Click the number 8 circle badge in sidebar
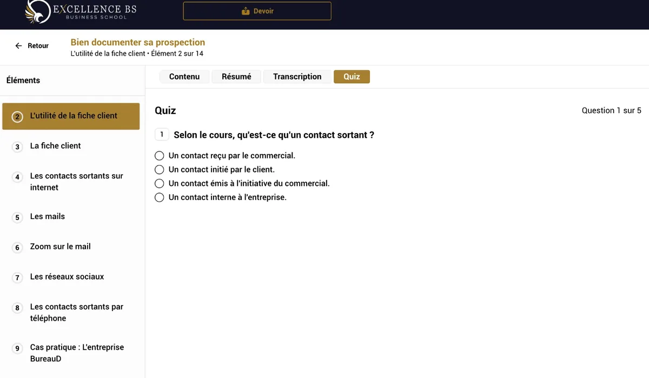Image resolution: width=649 pixels, height=378 pixels. (x=17, y=308)
